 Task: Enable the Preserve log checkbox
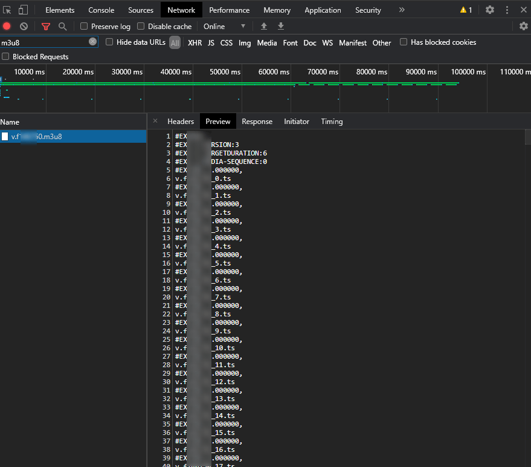(x=84, y=26)
